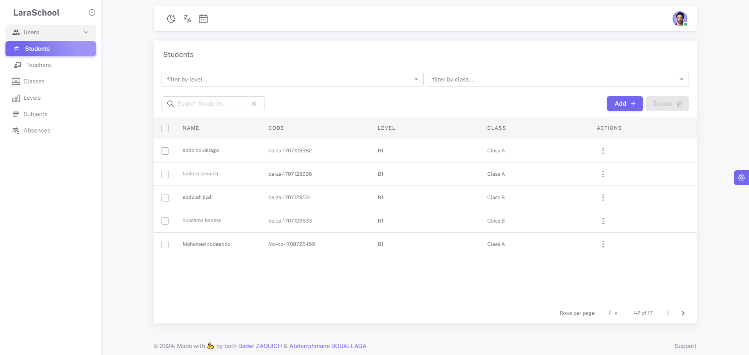Open Teachers page in sidebar
The image size is (749, 355).
tap(51, 65)
